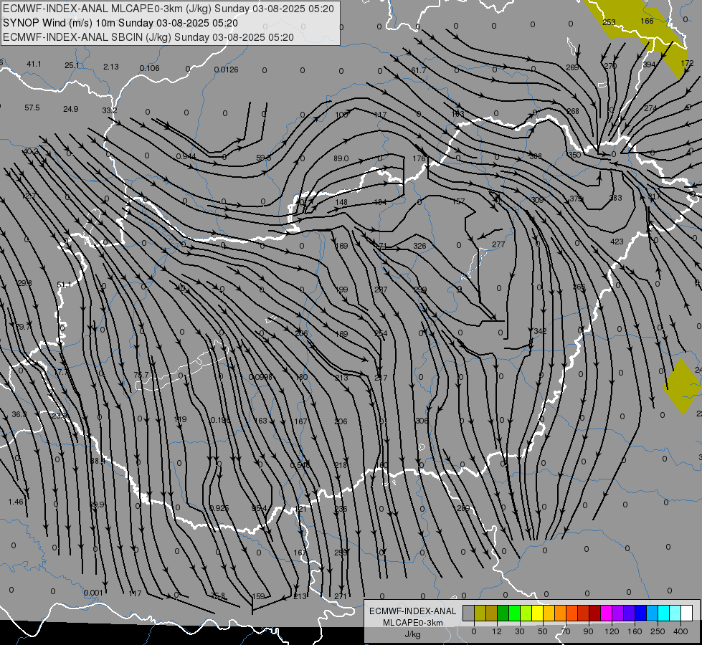This screenshot has height=645, width=702.
Task: Click the map value 394
Action: pos(649,64)
